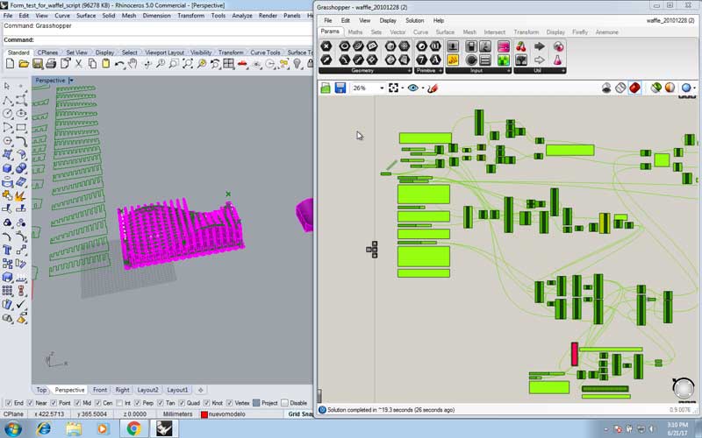Click the Zoom Extents icon in Grasshopper canvas toolbar
This screenshot has width=702, height=438.
point(393,88)
